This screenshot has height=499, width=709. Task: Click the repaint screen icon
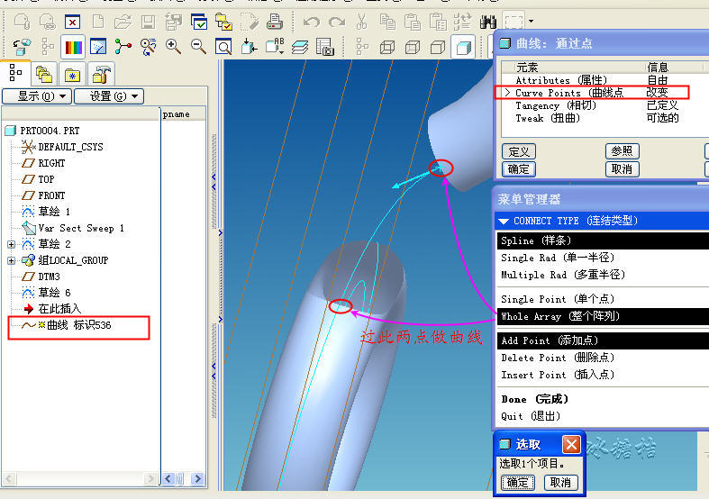[x=97, y=47]
